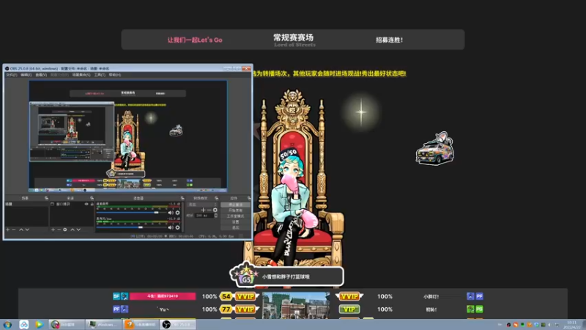Open the 文件(F) menu in OBS

click(x=11, y=75)
